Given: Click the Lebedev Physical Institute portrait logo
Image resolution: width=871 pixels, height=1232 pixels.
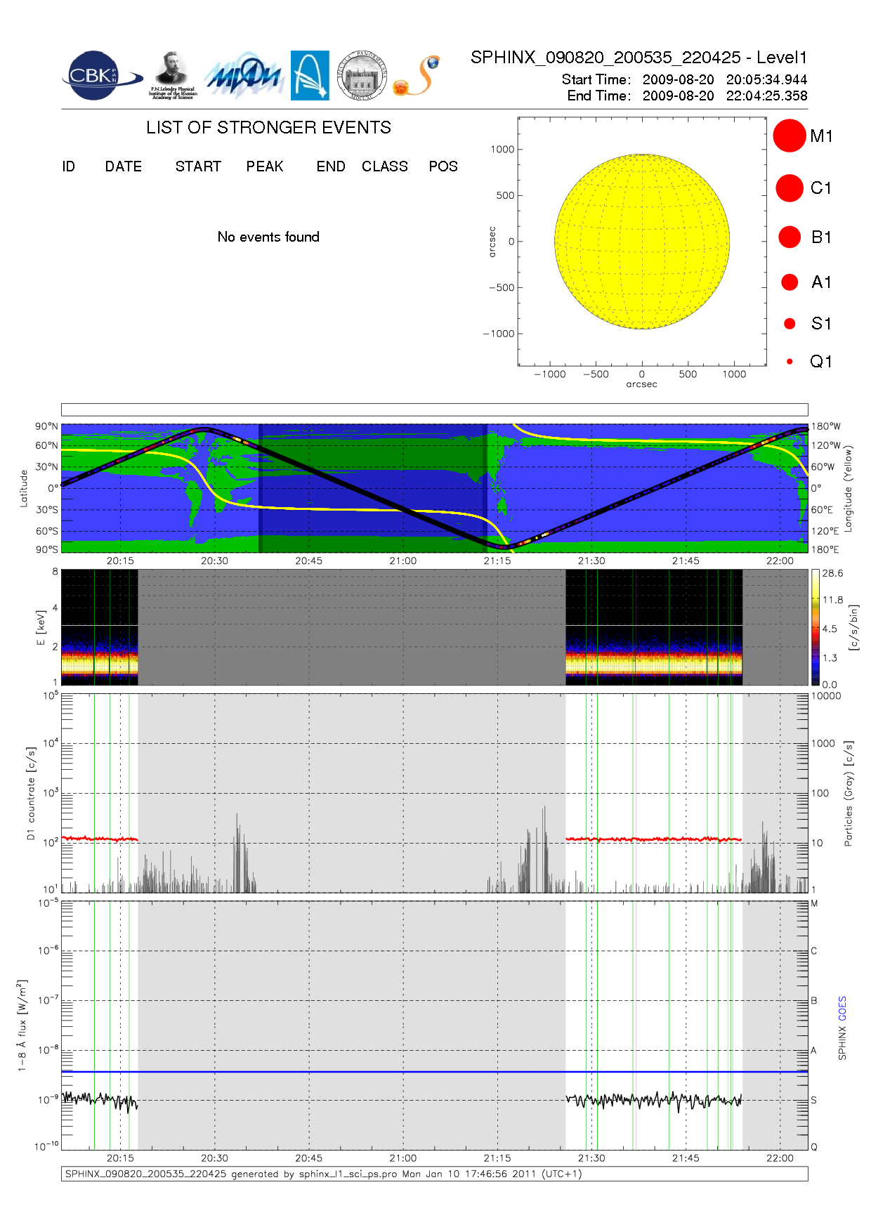Looking at the screenshot, I should point(172,75).
